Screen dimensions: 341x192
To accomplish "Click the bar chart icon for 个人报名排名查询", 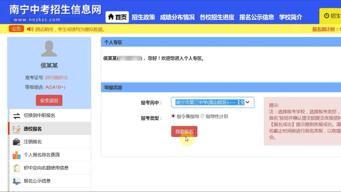I will [x=16, y=155].
